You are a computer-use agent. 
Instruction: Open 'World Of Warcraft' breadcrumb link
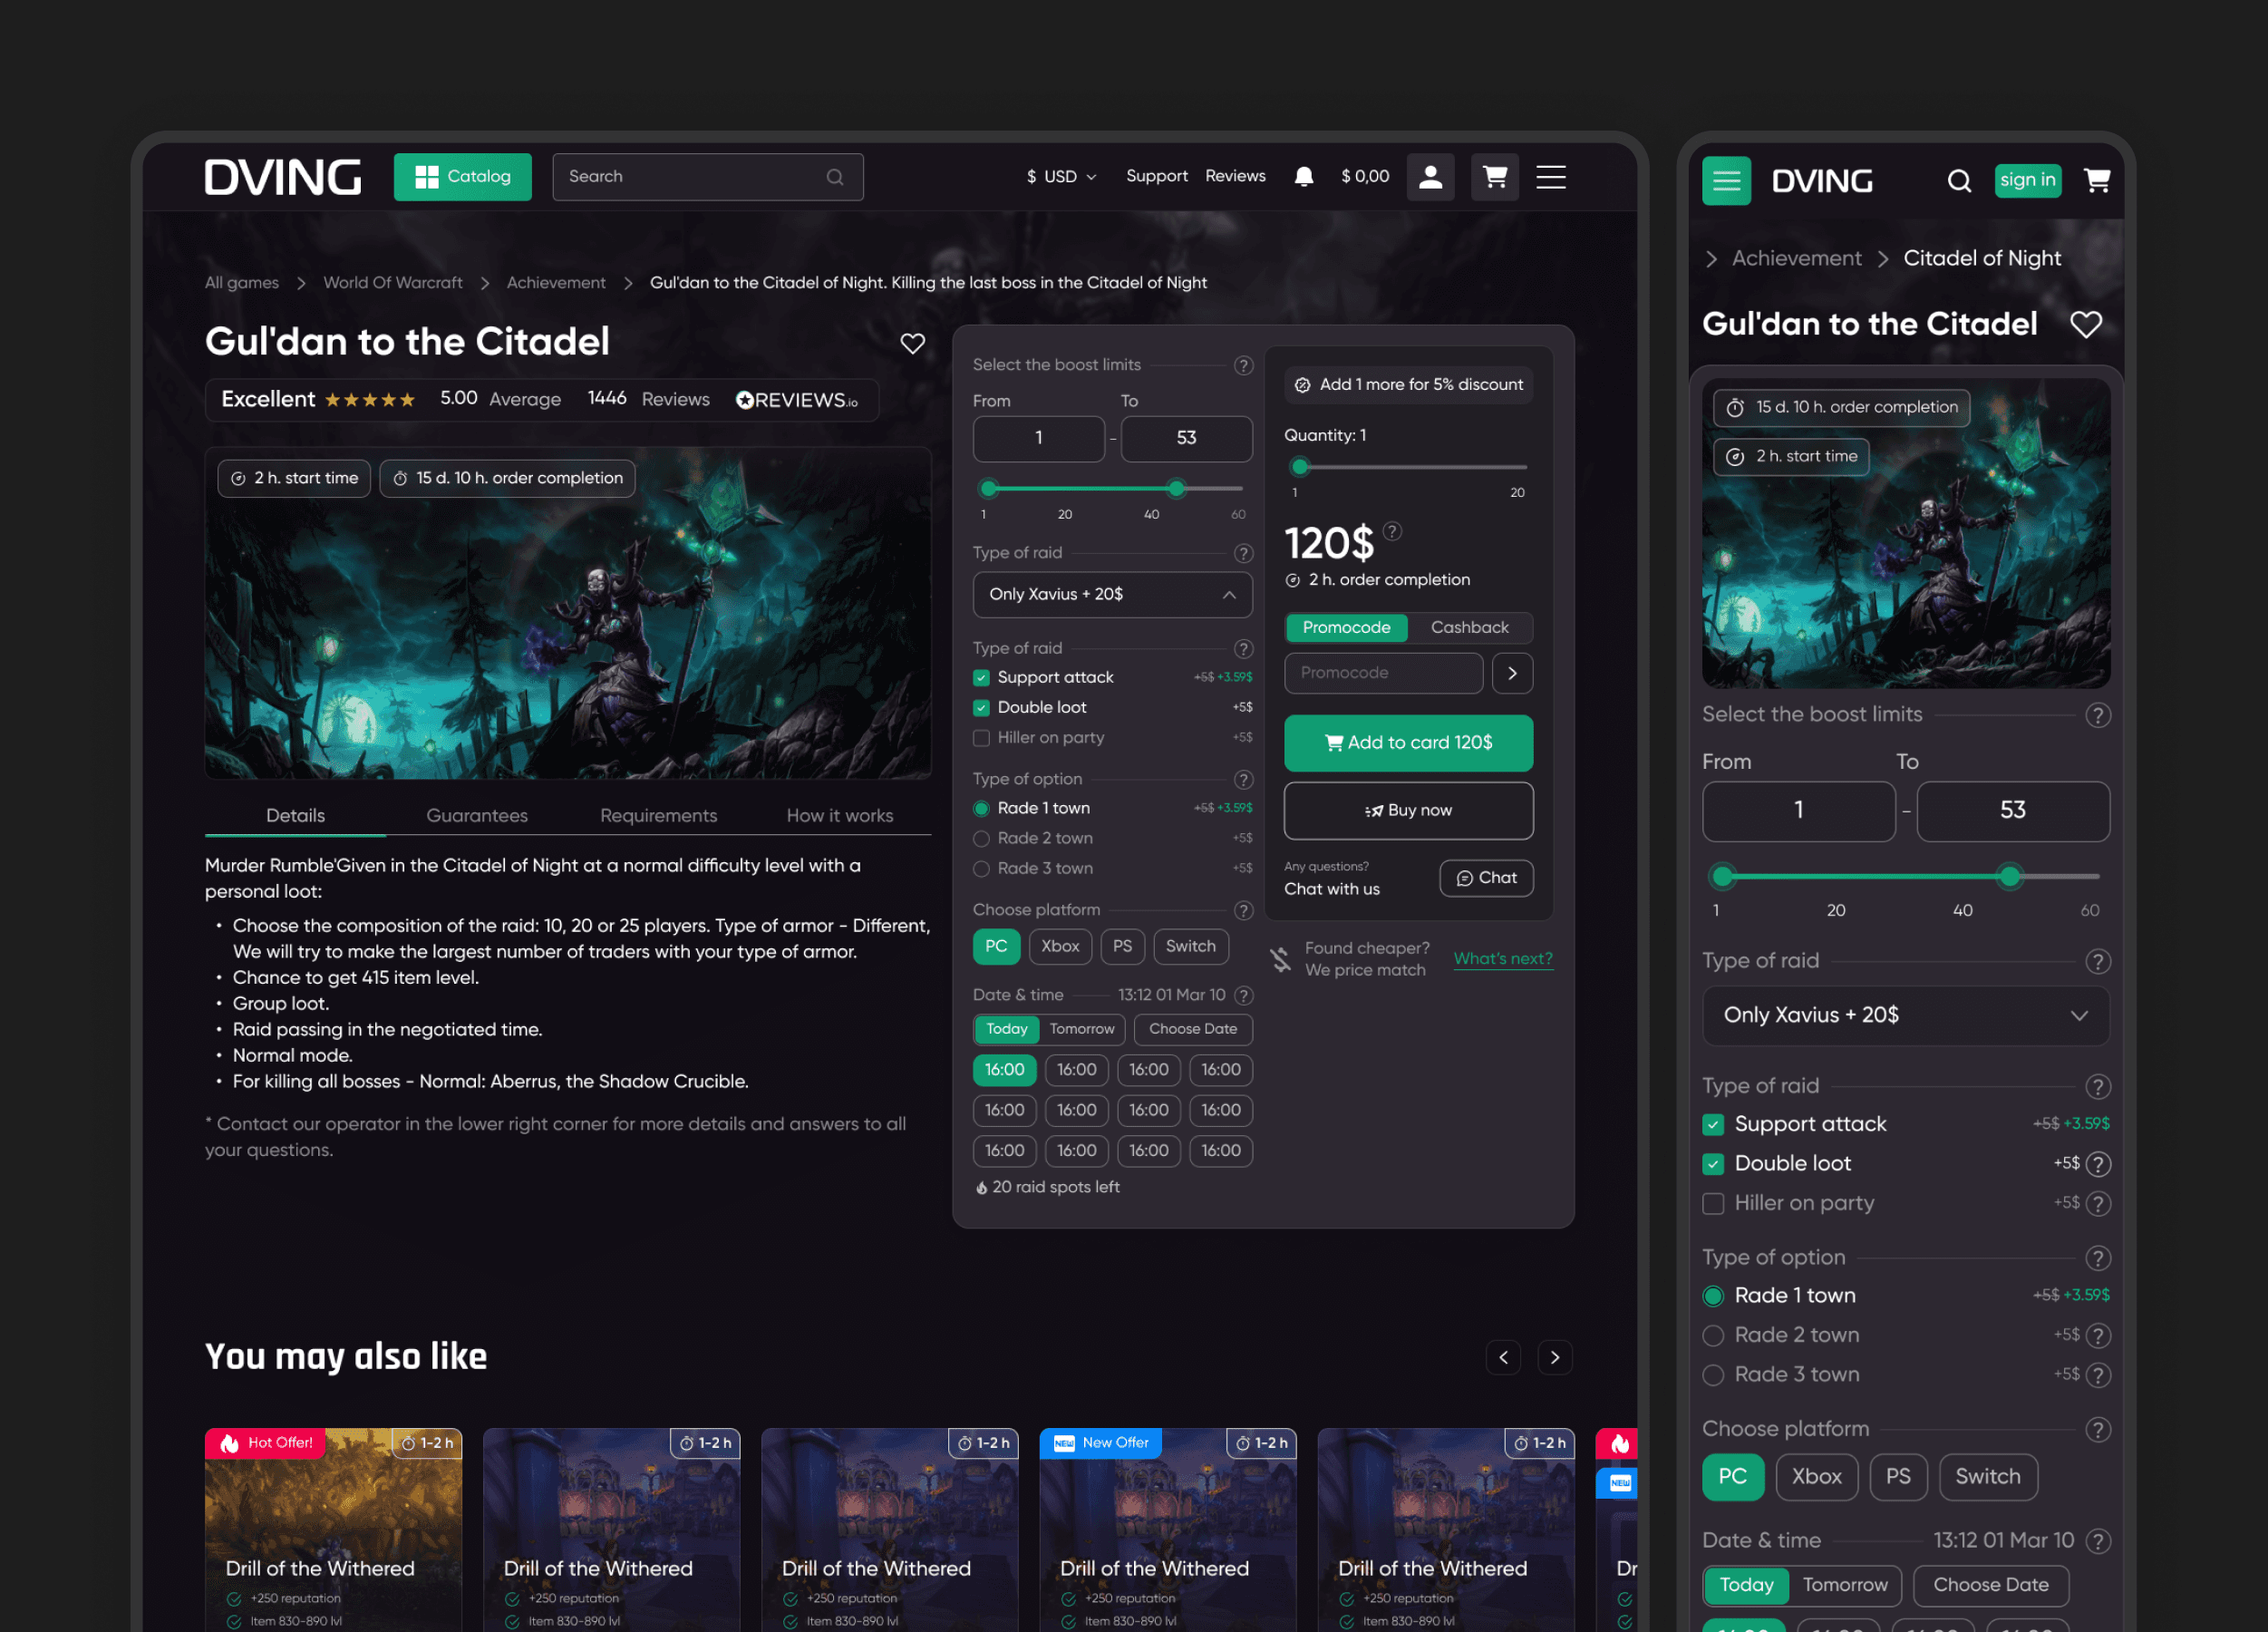(392, 283)
